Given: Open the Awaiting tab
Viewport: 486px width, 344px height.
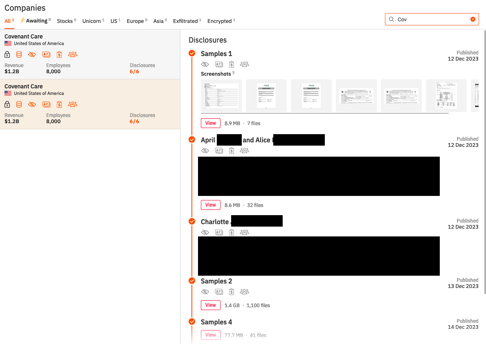Looking at the screenshot, I should pos(35,21).
